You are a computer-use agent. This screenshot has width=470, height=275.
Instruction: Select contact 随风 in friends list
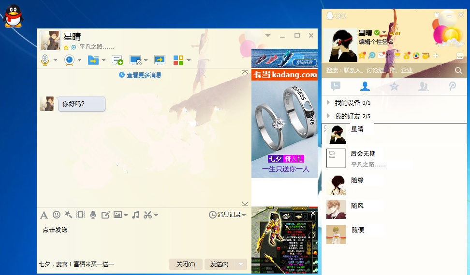[x=394, y=209]
